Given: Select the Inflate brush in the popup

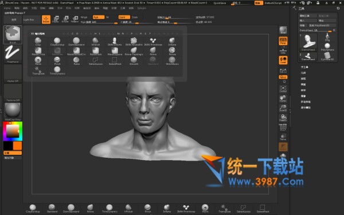Looking at the screenshot, I should (172, 41).
